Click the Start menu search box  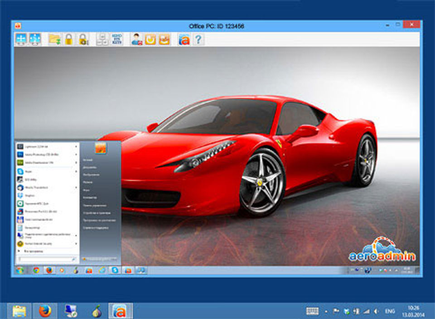pos(47,259)
